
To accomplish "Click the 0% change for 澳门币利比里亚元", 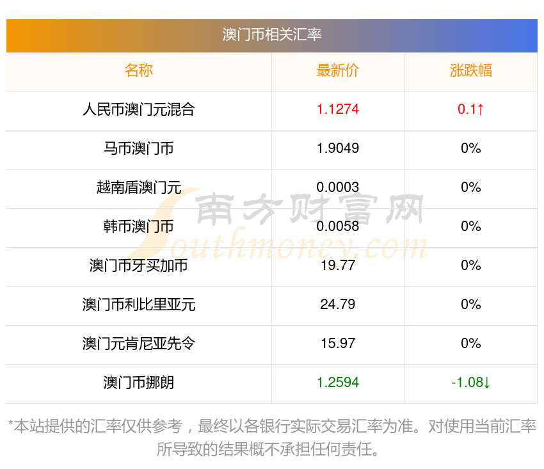I will [x=471, y=305].
